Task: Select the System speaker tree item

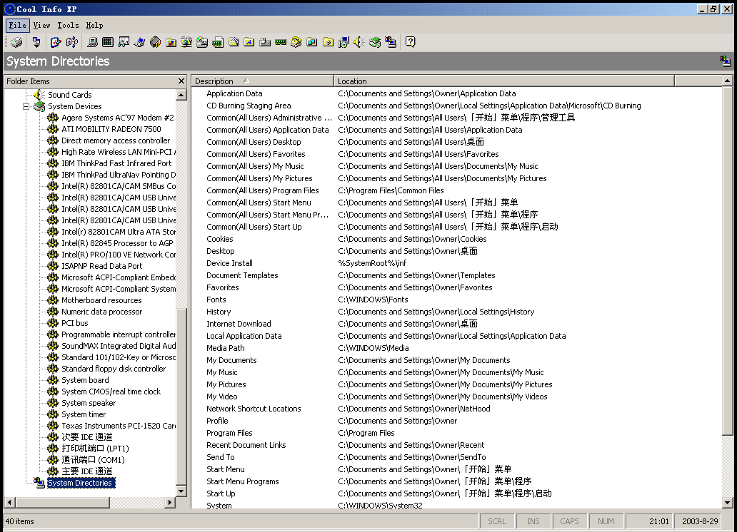Action: pos(89,404)
